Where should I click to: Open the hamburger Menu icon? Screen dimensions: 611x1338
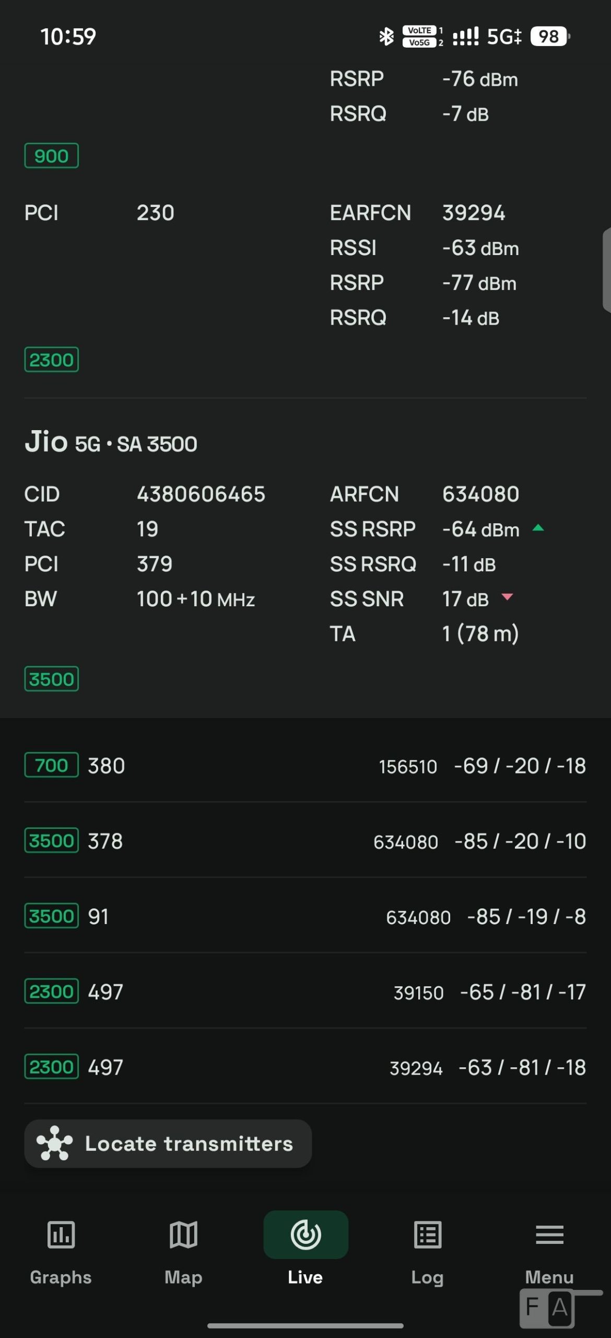(549, 1235)
